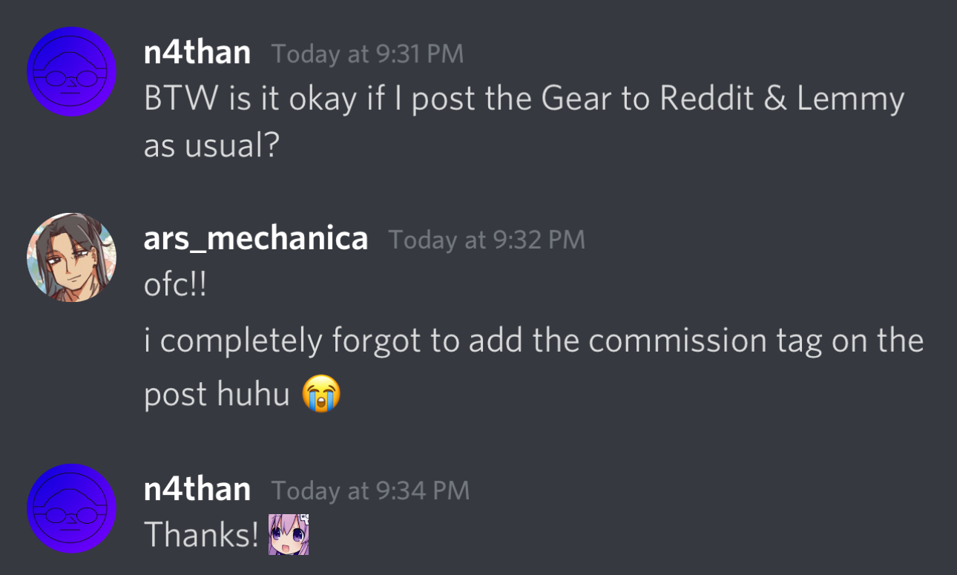Click the 'i completely forgot' message line
This screenshot has height=575, width=957.
point(534,341)
